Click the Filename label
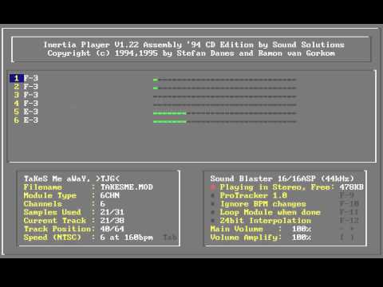The height and width of the screenshot is (287, 383). tap(43, 187)
